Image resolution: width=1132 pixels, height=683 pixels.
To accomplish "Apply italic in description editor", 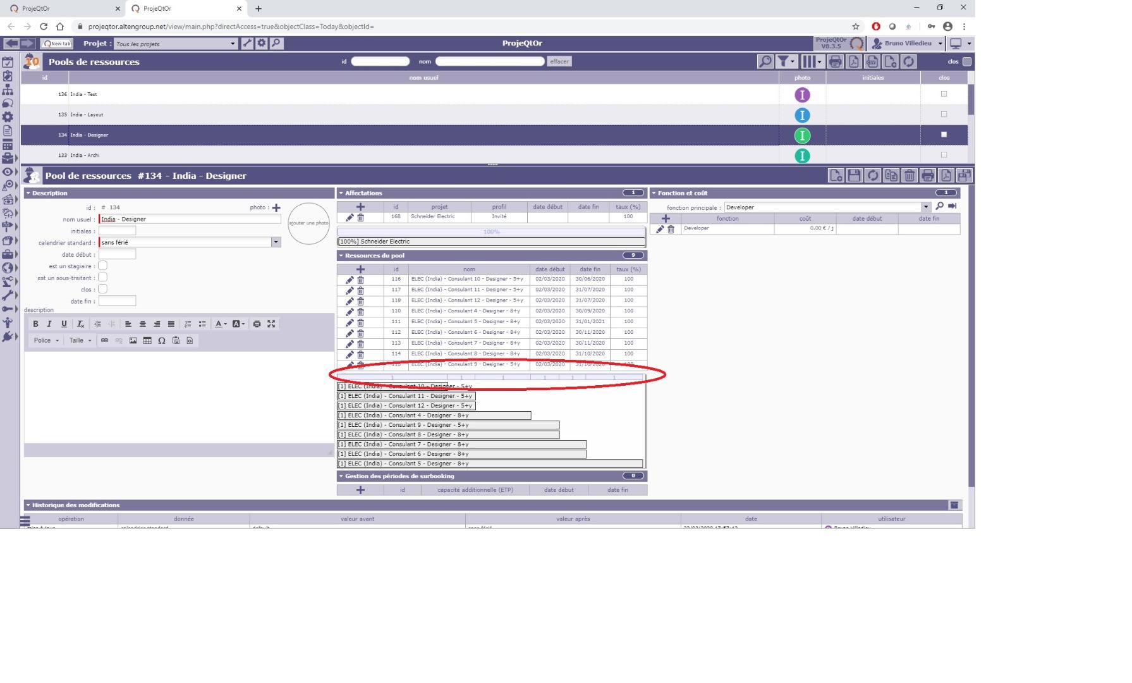I will [x=49, y=324].
